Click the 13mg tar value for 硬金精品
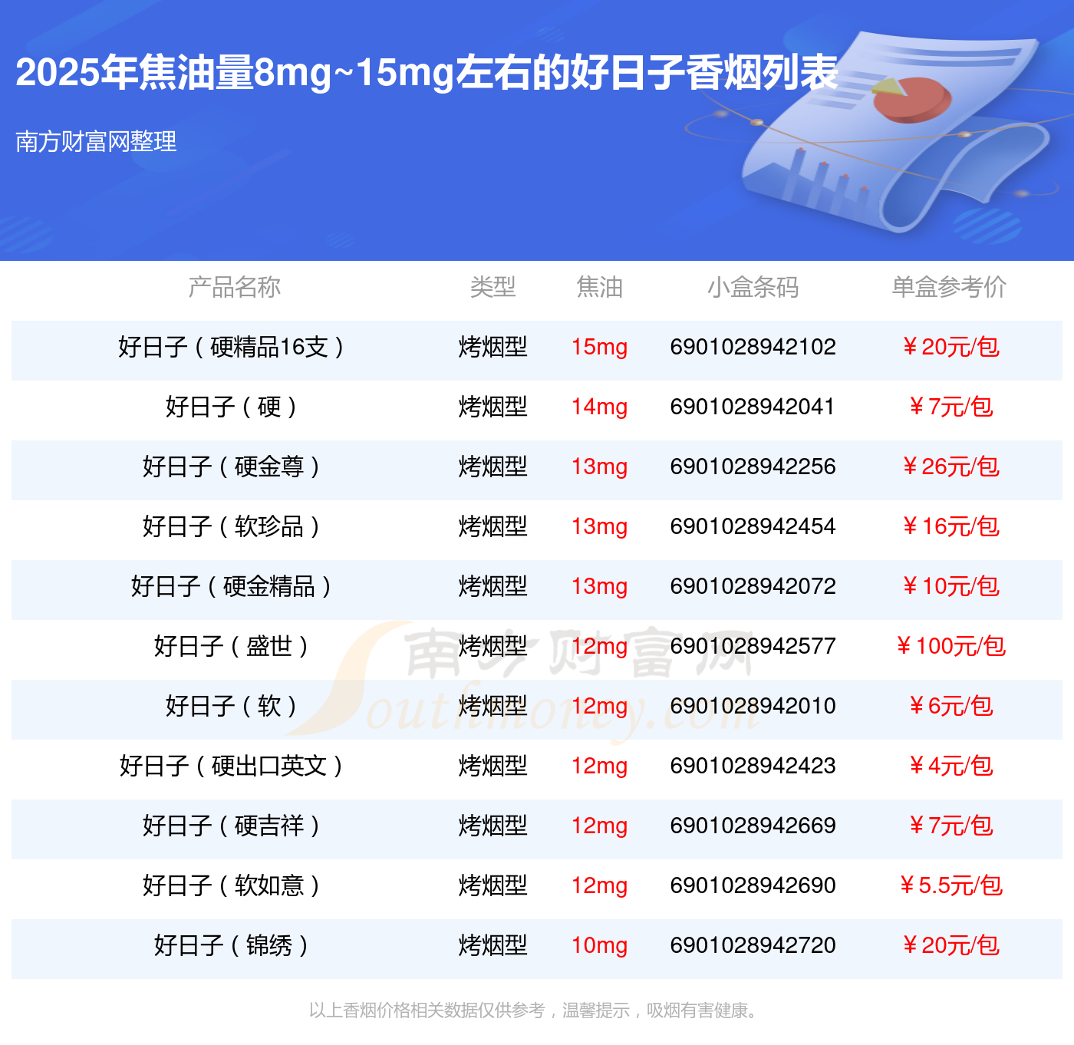This screenshot has height=1045, width=1074. 599,587
